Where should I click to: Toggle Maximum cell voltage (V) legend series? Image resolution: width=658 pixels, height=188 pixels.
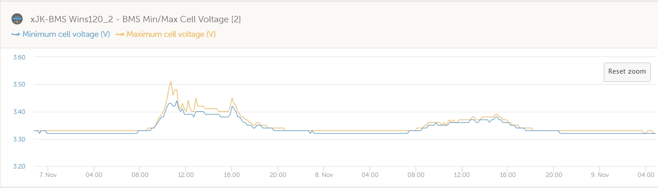(x=166, y=34)
